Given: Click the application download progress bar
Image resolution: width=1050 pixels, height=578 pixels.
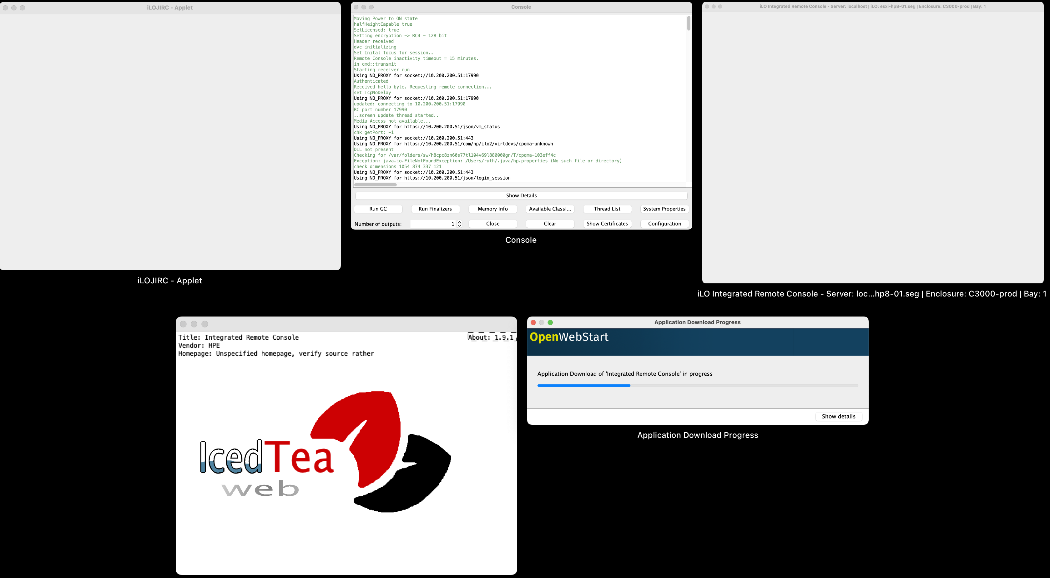Looking at the screenshot, I should (697, 385).
